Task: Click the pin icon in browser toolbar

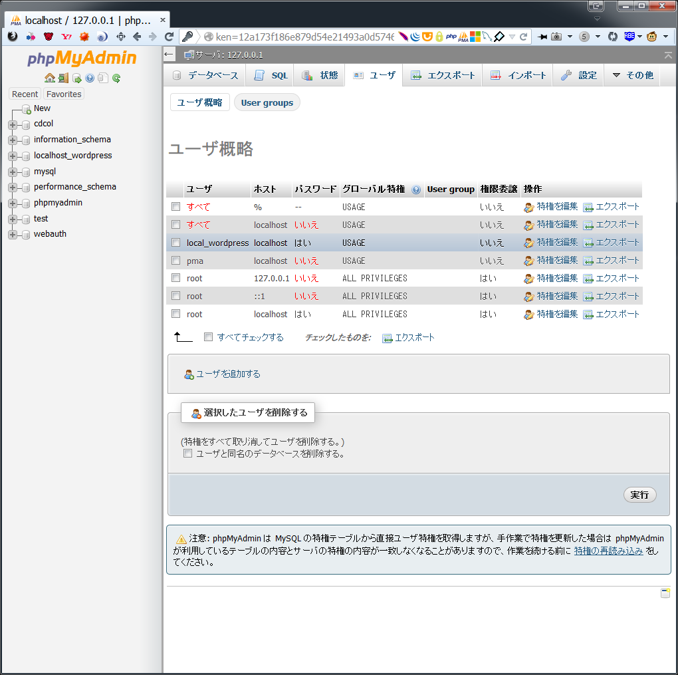Action: click(542, 37)
